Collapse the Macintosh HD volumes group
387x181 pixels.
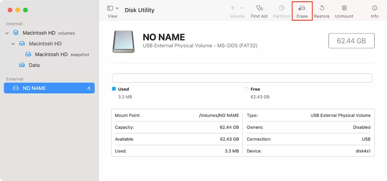[x=7, y=33]
